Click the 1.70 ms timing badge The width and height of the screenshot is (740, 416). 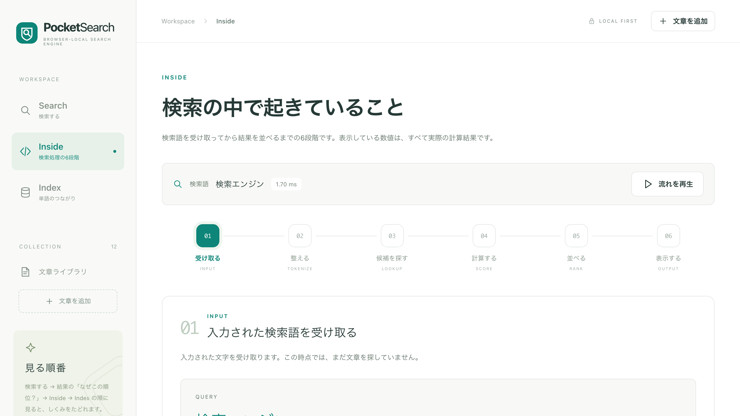tap(286, 184)
